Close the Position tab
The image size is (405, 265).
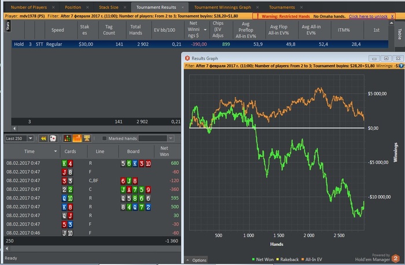point(87,7)
